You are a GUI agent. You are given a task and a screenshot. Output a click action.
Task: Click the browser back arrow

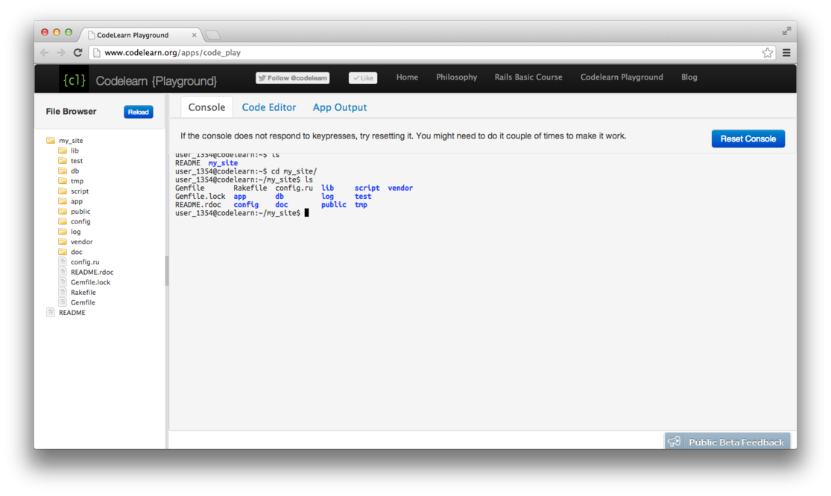(45, 52)
